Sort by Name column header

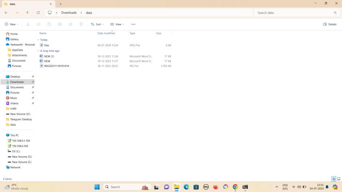coord(43,33)
